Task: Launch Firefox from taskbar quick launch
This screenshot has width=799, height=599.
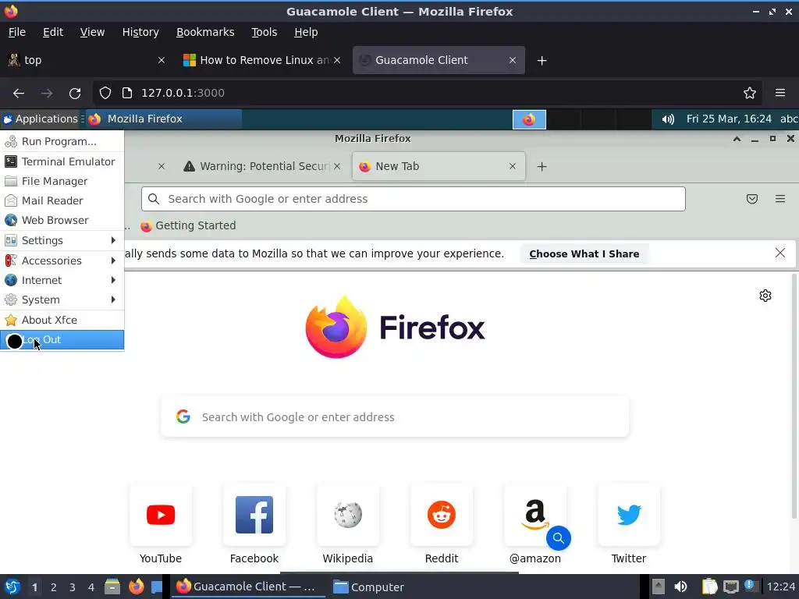Action: [136, 587]
